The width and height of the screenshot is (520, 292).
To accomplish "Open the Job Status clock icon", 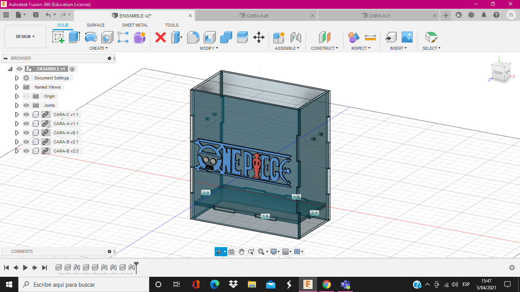I will (471, 15).
